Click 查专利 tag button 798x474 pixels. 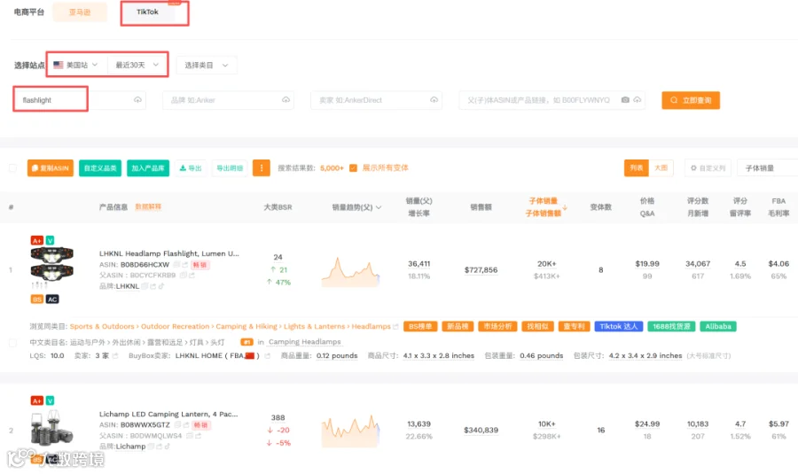574,327
